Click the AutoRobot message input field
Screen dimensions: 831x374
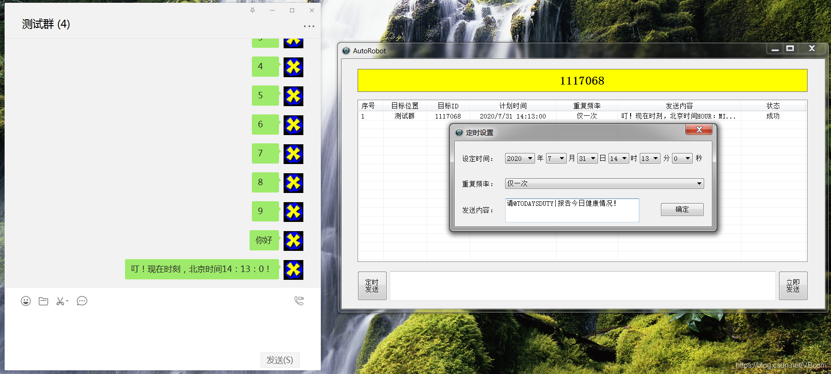(582, 286)
